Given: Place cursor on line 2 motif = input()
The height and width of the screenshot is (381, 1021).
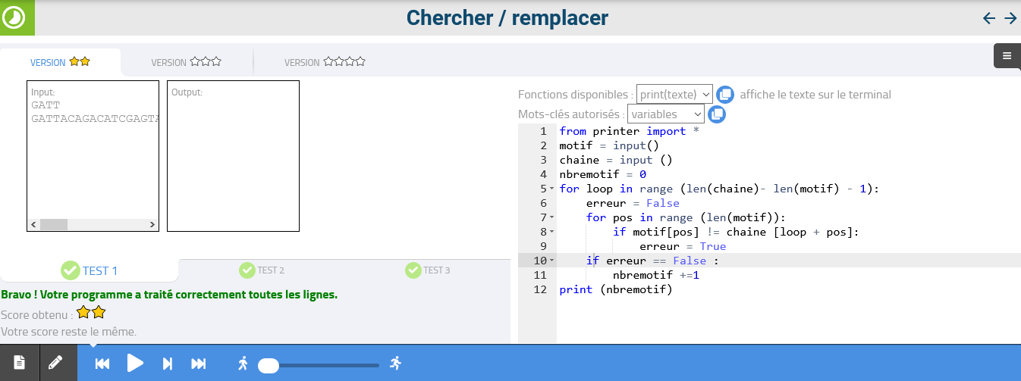Looking at the screenshot, I should point(609,146).
